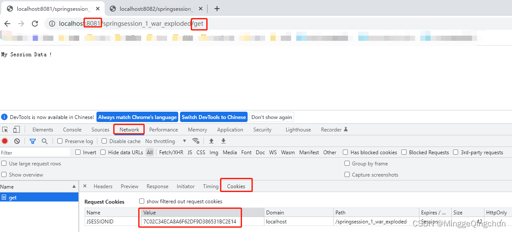Open the Sources panel tab

coord(100,130)
